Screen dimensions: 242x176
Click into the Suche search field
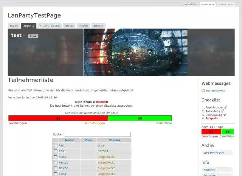97,134
